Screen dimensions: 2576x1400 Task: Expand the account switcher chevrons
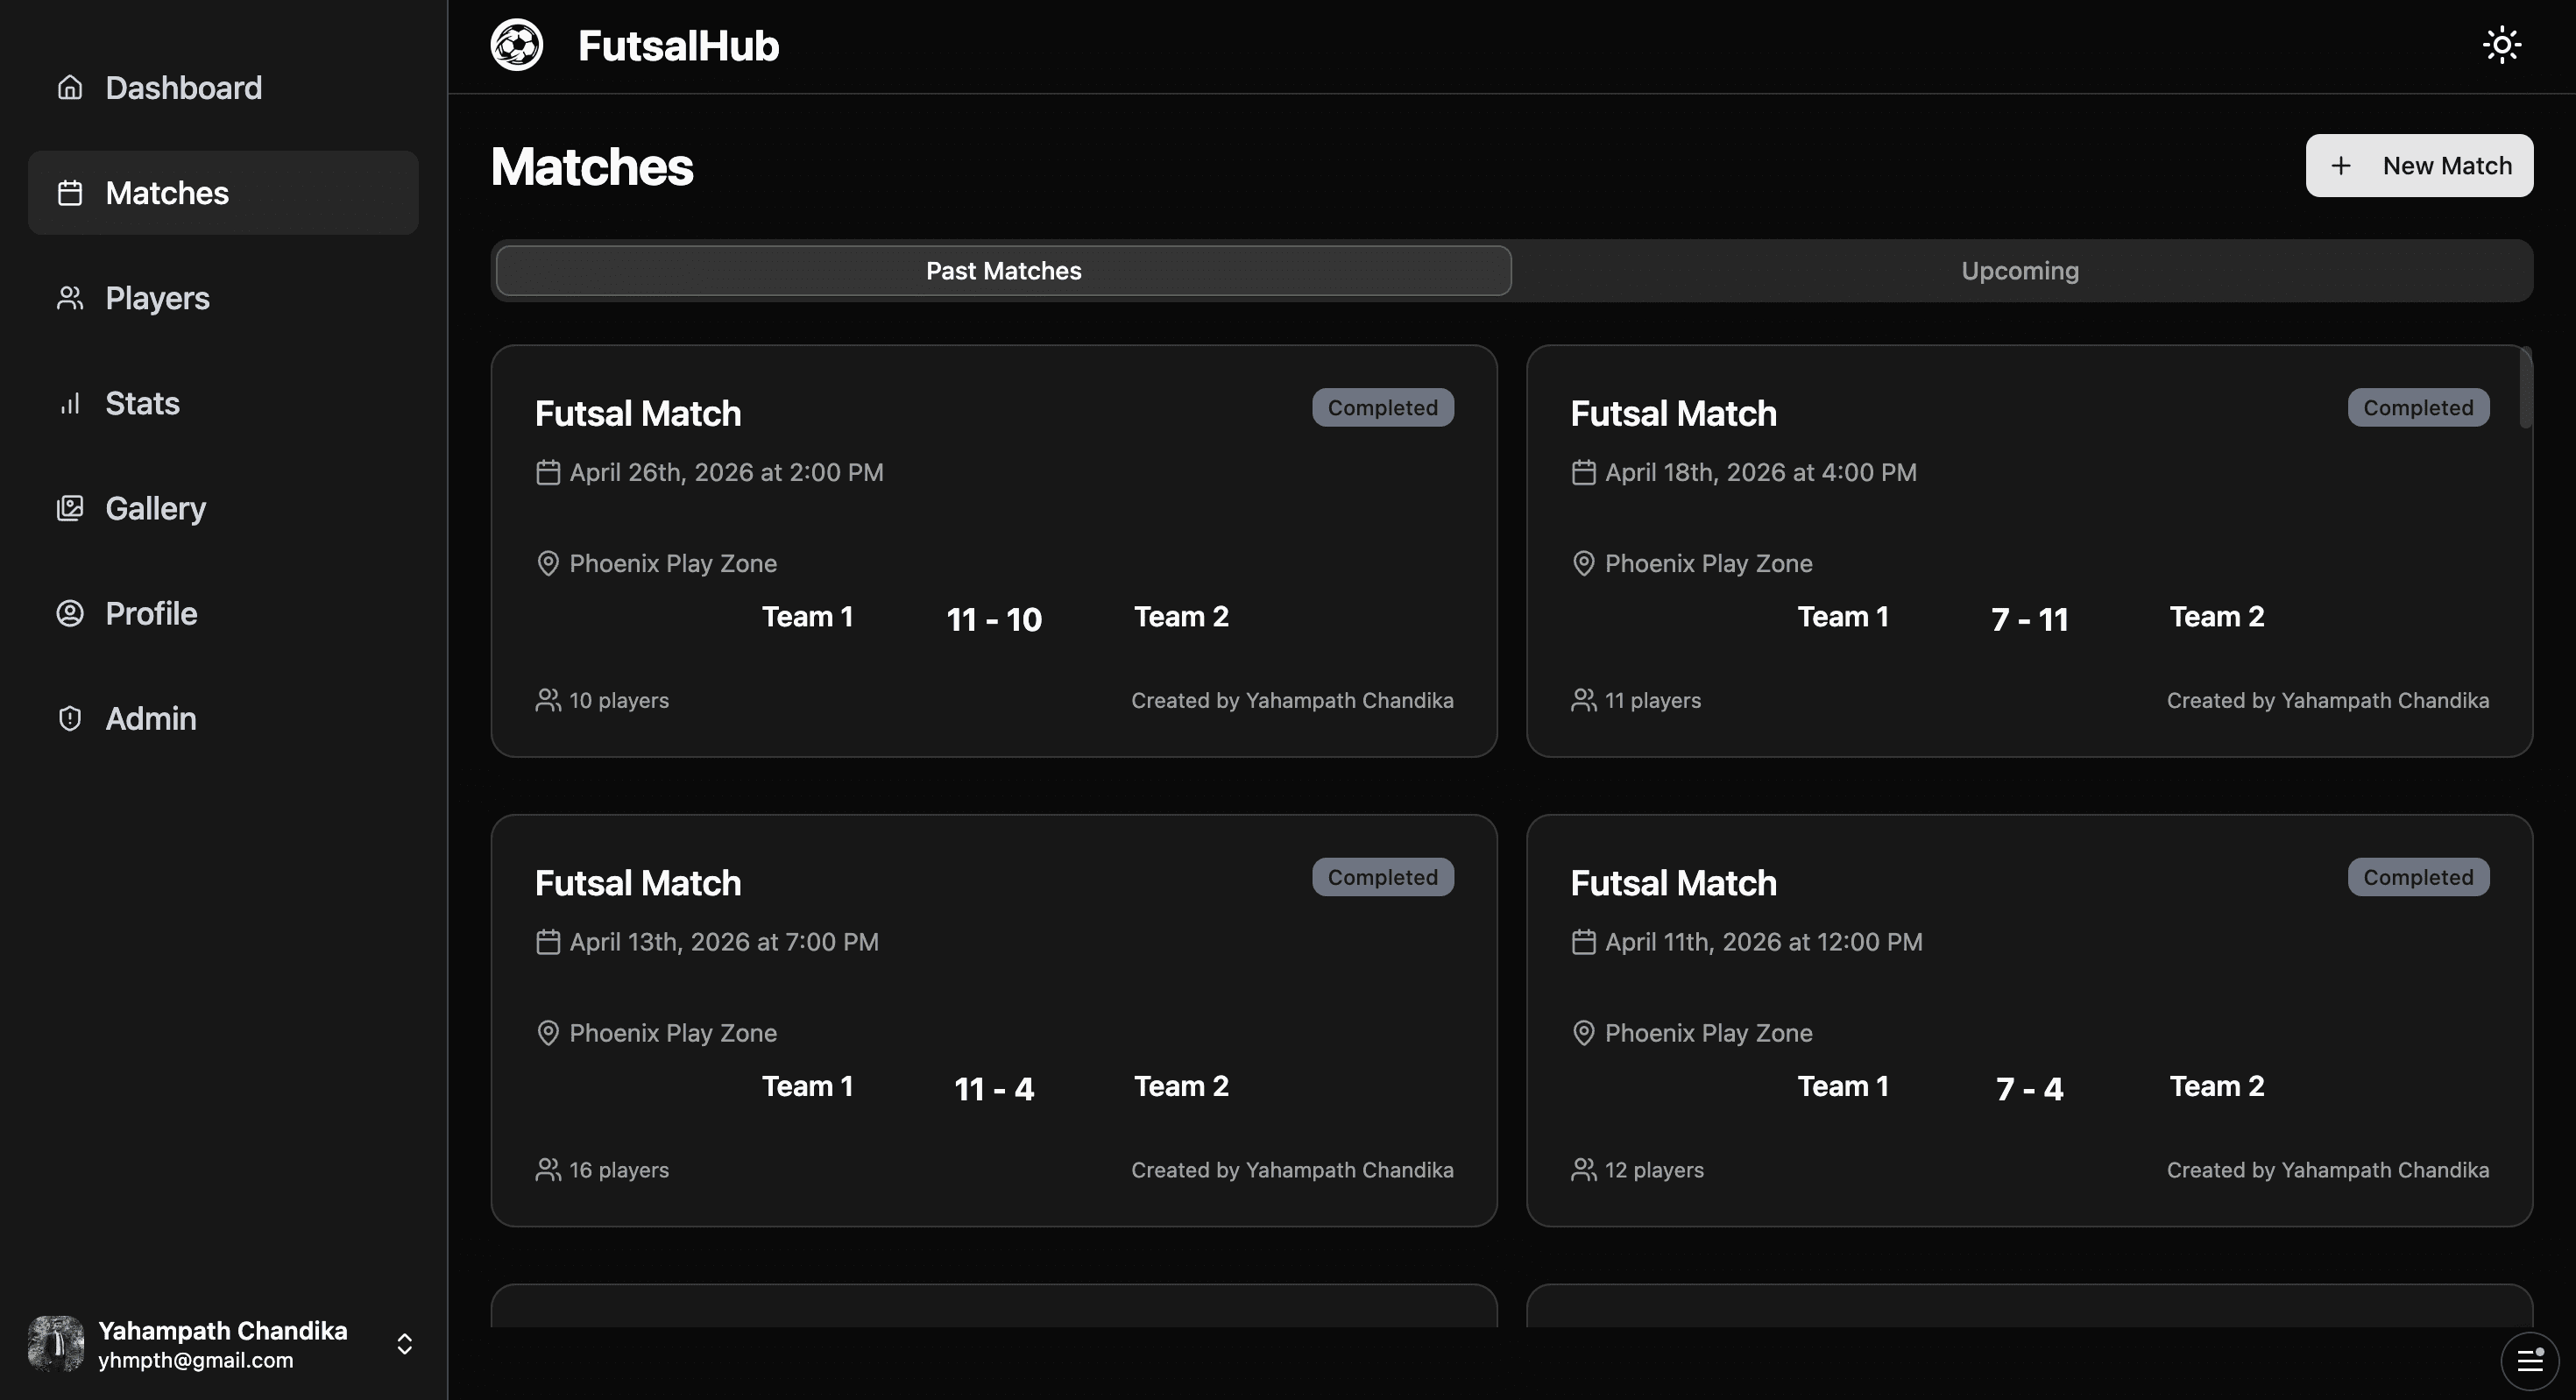pos(404,1344)
